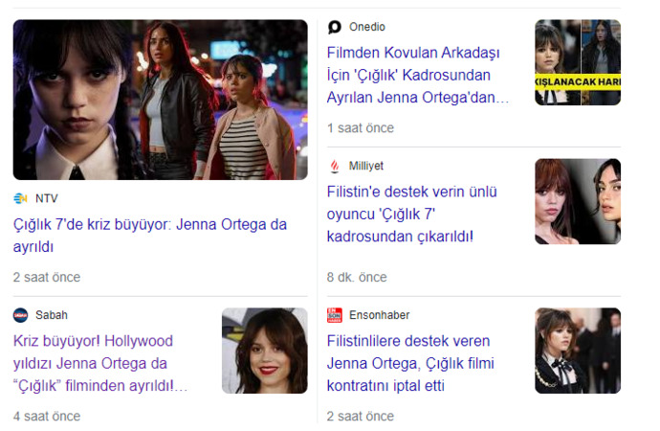Open the Onedio article thumbnail
Screen dimensions: 660x431
click(578, 62)
